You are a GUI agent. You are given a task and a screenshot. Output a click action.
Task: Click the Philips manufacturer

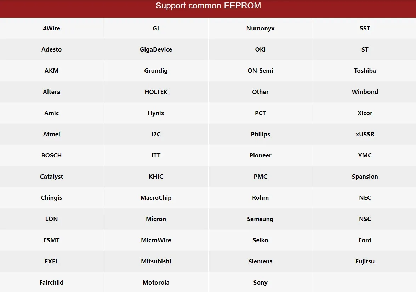coord(260,134)
